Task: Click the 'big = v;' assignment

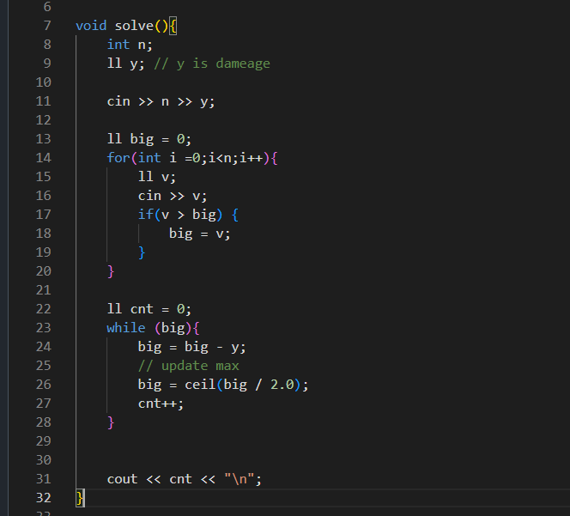Action: coord(199,233)
